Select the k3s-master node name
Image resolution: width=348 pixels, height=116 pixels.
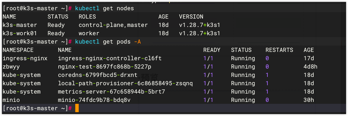tap(20, 25)
